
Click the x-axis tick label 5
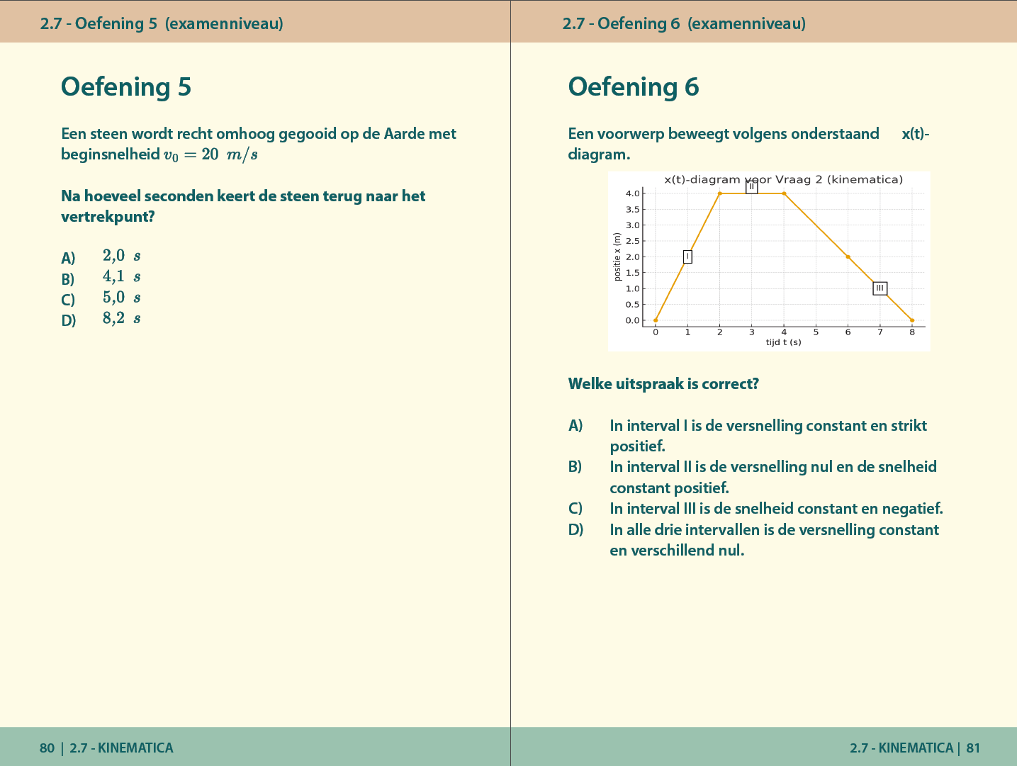click(816, 332)
